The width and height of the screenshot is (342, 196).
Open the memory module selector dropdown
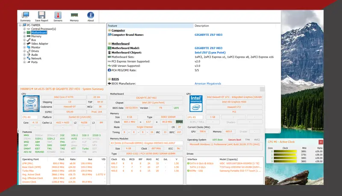pyautogui.click(x=146, y=143)
